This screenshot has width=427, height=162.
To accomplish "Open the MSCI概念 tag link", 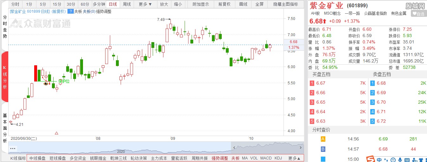I will coord(332,13).
